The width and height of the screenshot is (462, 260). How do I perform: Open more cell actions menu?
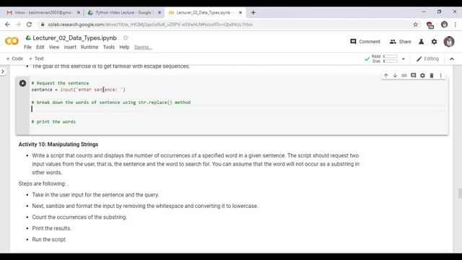click(x=441, y=76)
